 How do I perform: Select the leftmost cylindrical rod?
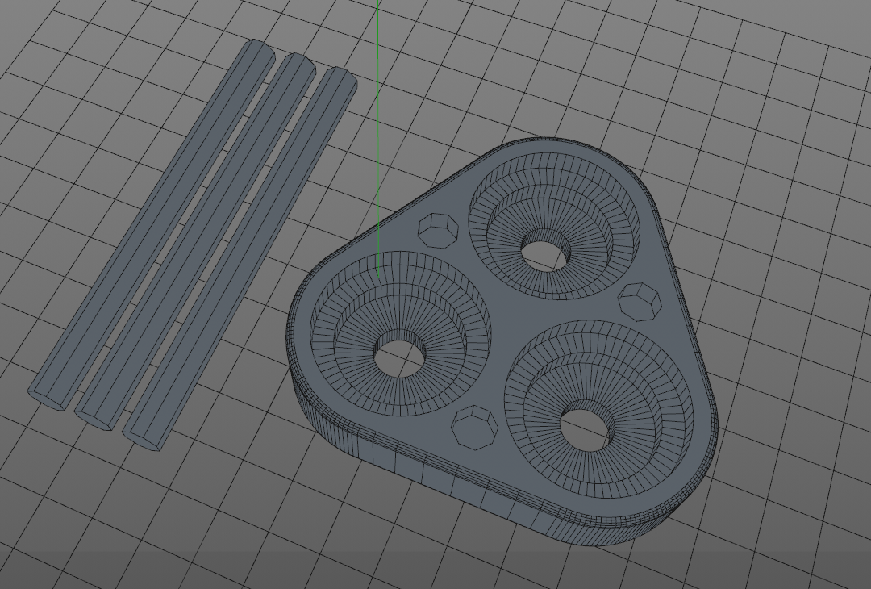[152, 225]
